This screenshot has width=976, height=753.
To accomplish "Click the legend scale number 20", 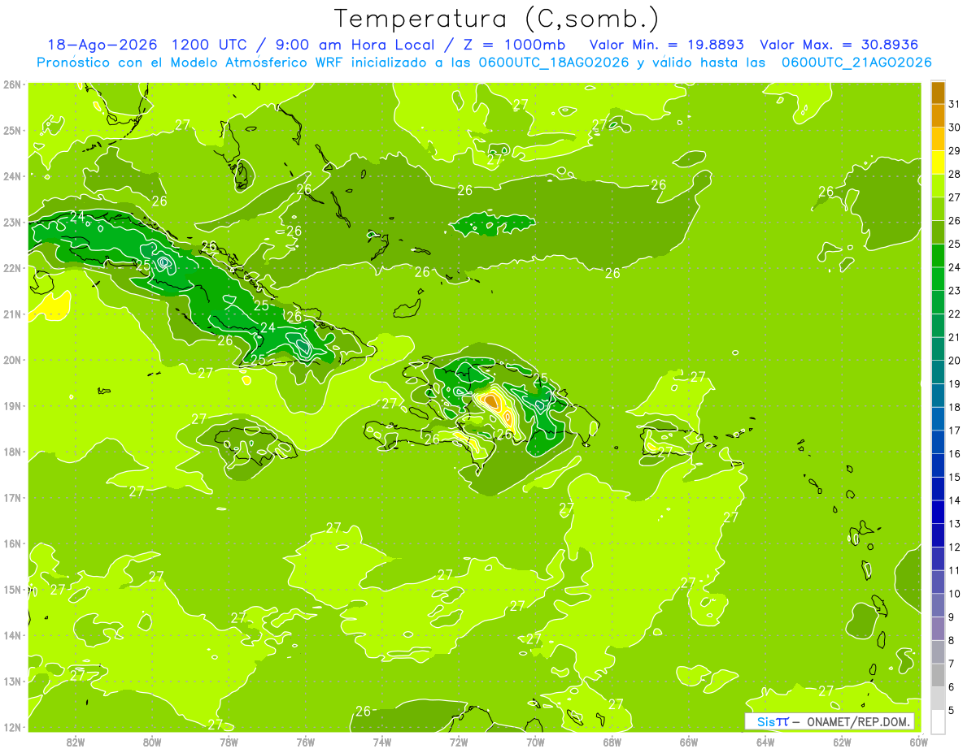I will (x=954, y=361).
